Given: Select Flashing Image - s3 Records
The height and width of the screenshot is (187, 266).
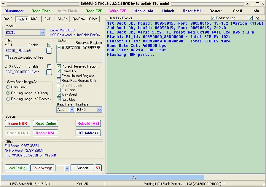Looking at the screenshot, I should point(8,99).
